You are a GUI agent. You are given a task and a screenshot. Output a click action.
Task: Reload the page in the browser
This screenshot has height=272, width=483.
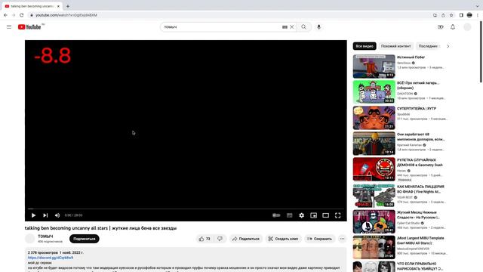coord(22,15)
